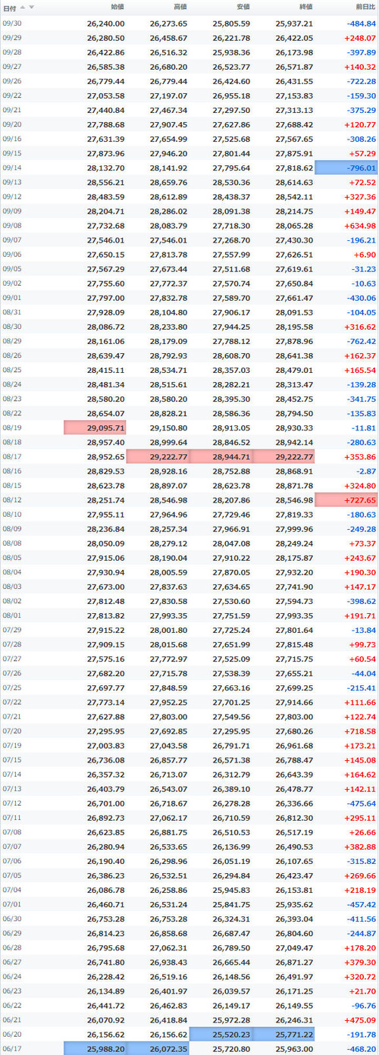
Task: Click the +634.98 change on 09/08
Action: (359, 225)
